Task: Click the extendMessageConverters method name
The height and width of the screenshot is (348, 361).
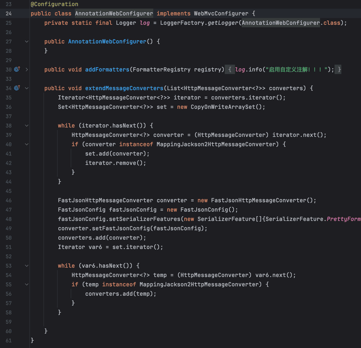Action: pyautogui.click(x=124, y=88)
